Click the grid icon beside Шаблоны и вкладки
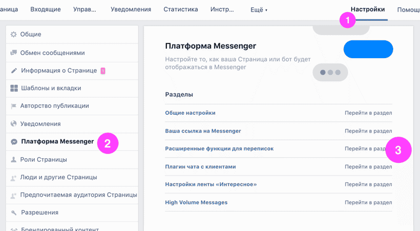 point(14,88)
